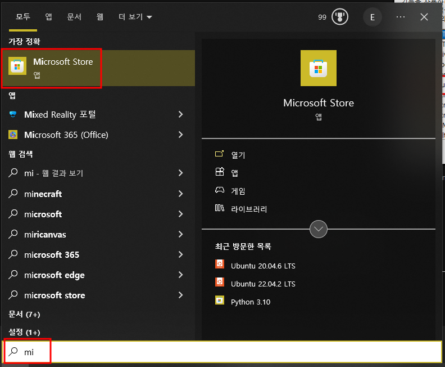Switch to the 웹 tab
The image size is (445, 367).
99,17
